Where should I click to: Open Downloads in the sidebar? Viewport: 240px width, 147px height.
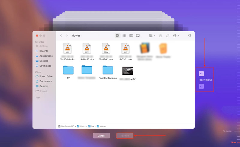pyautogui.click(x=45, y=66)
